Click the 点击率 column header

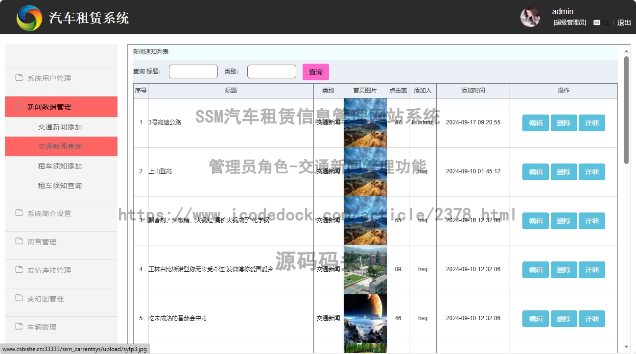coord(398,91)
